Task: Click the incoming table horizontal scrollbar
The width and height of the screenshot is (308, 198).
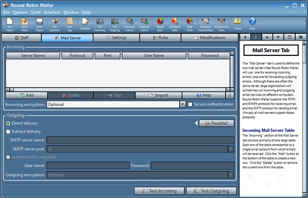Action: tap(118, 90)
